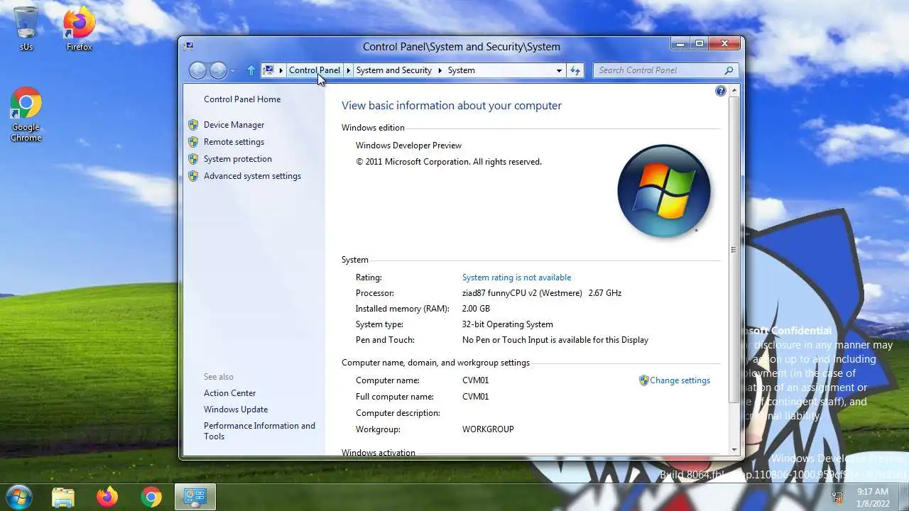Click Change settings link
The width and height of the screenshot is (909, 511).
680,380
